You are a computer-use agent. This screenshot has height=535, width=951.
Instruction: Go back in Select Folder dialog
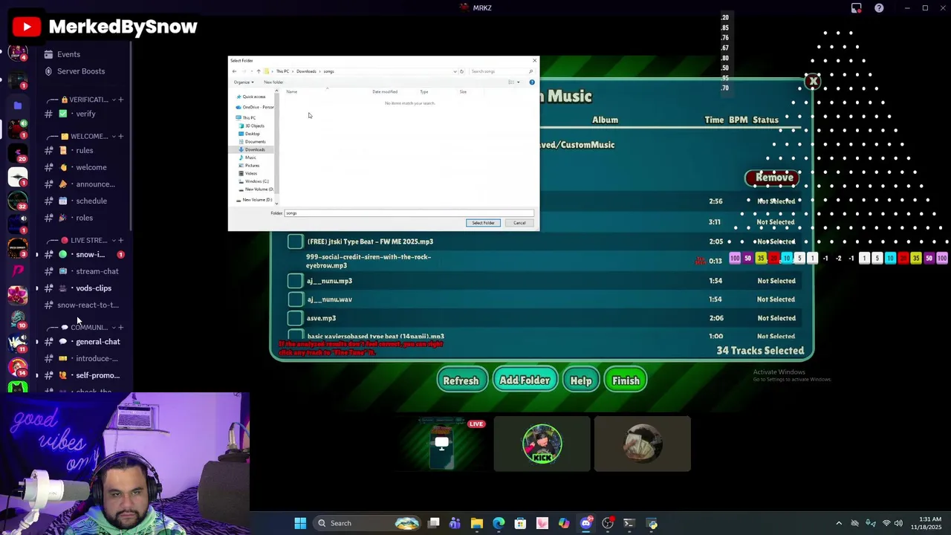(235, 71)
